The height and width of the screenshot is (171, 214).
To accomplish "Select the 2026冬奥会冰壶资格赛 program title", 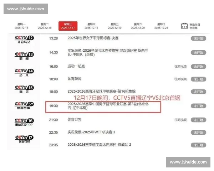I will coord(108,53).
